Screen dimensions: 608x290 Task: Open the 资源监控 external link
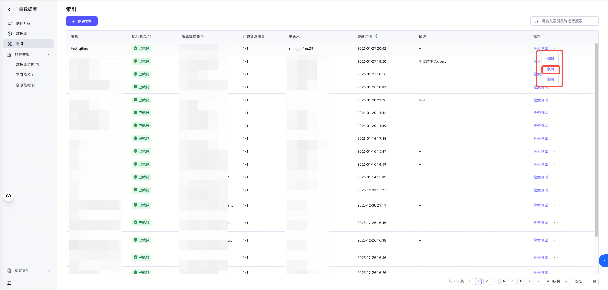click(26, 85)
